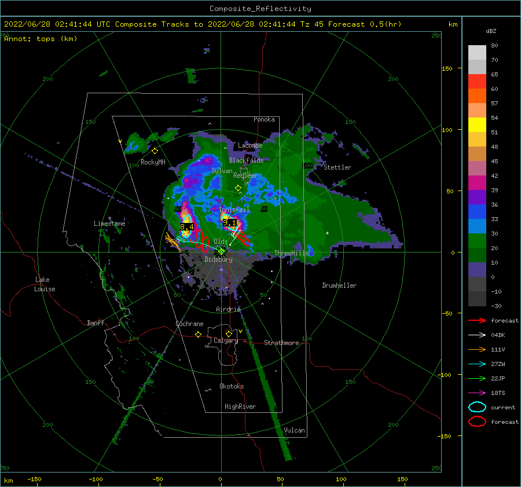Click the Airdrie label
Image resolution: width=521 pixels, height=487 pixels.
point(228,309)
